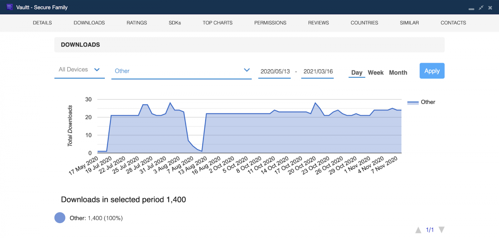Go to next page using the down triangle
The image size is (499, 238).
[x=441, y=230]
